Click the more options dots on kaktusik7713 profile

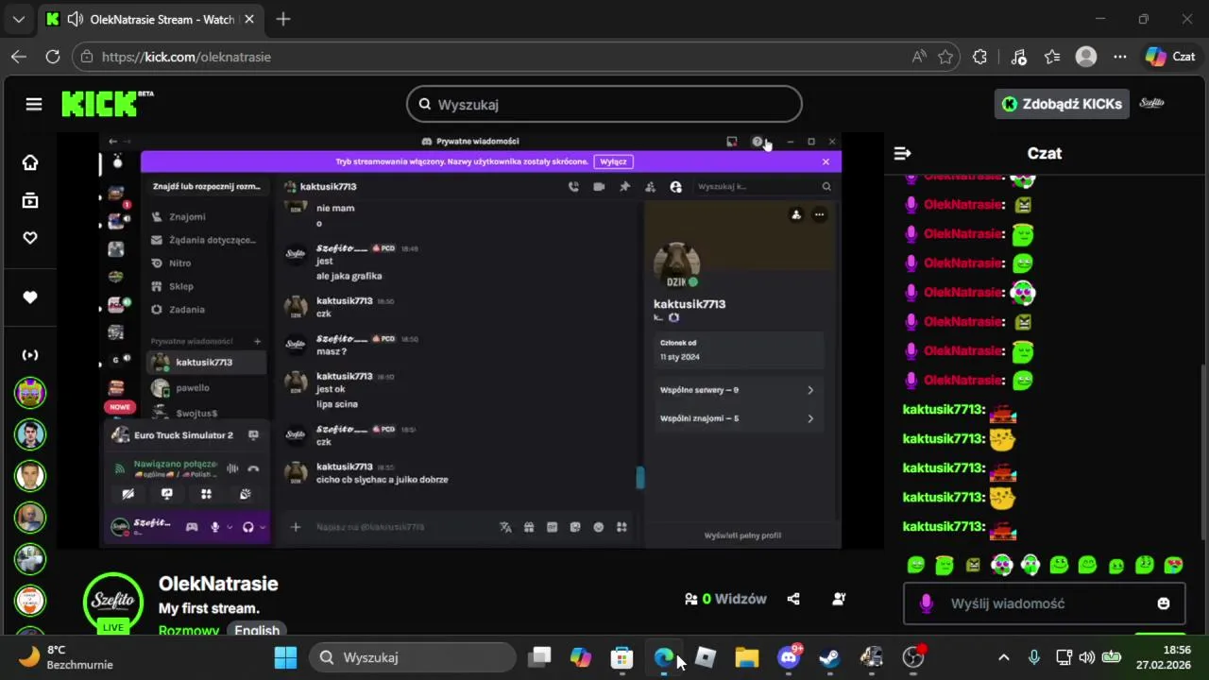819,215
